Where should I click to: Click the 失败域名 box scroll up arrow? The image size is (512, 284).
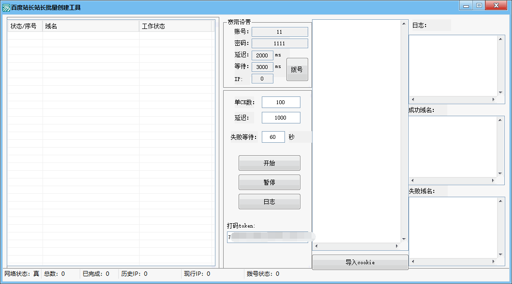pos(500,201)
